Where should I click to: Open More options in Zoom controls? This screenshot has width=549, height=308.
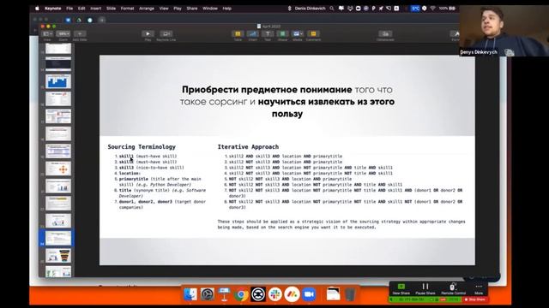tap(479, 289)
